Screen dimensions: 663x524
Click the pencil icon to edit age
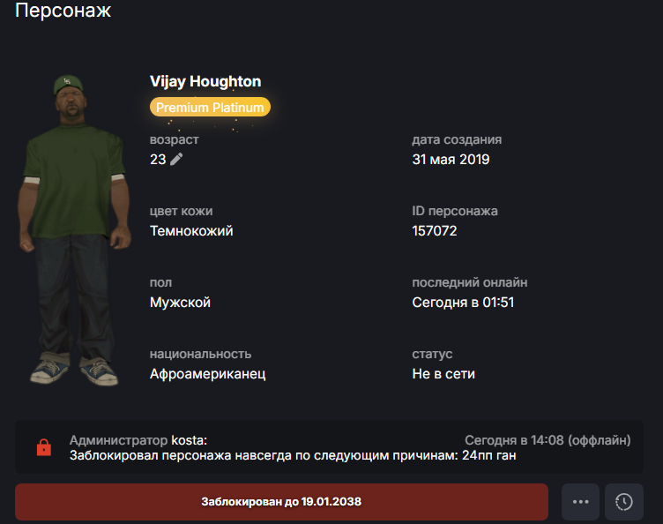(176, 160)
